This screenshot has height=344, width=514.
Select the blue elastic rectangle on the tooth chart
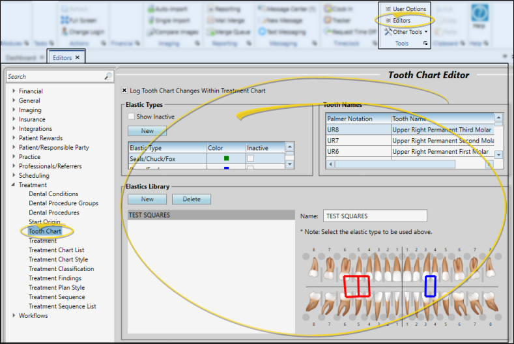point(430,285)
